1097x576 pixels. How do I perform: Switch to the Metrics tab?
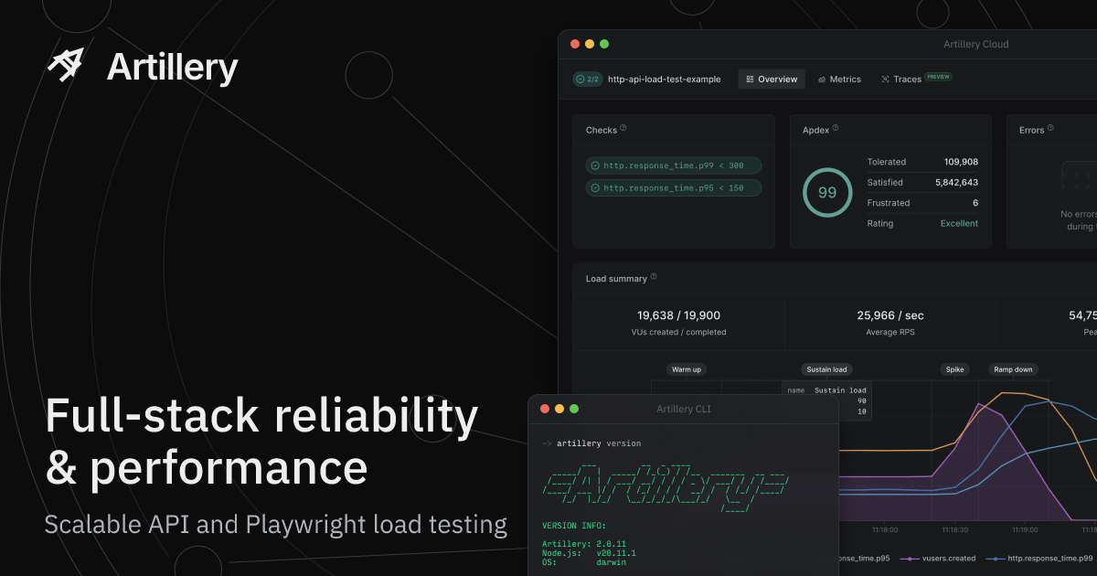(839, 80)
